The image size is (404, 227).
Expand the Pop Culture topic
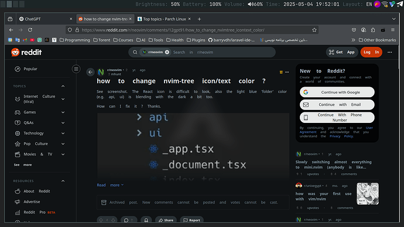coord(63,144)
